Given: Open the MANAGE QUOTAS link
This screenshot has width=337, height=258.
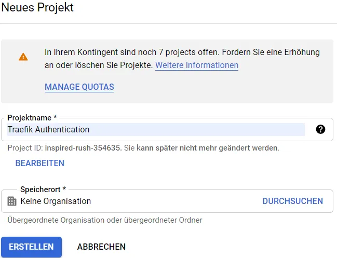Looking at the screenshot, I should (x=79, y=87).
